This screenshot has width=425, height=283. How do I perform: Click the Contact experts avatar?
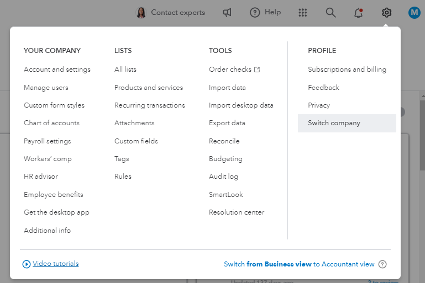coord(141,12)
